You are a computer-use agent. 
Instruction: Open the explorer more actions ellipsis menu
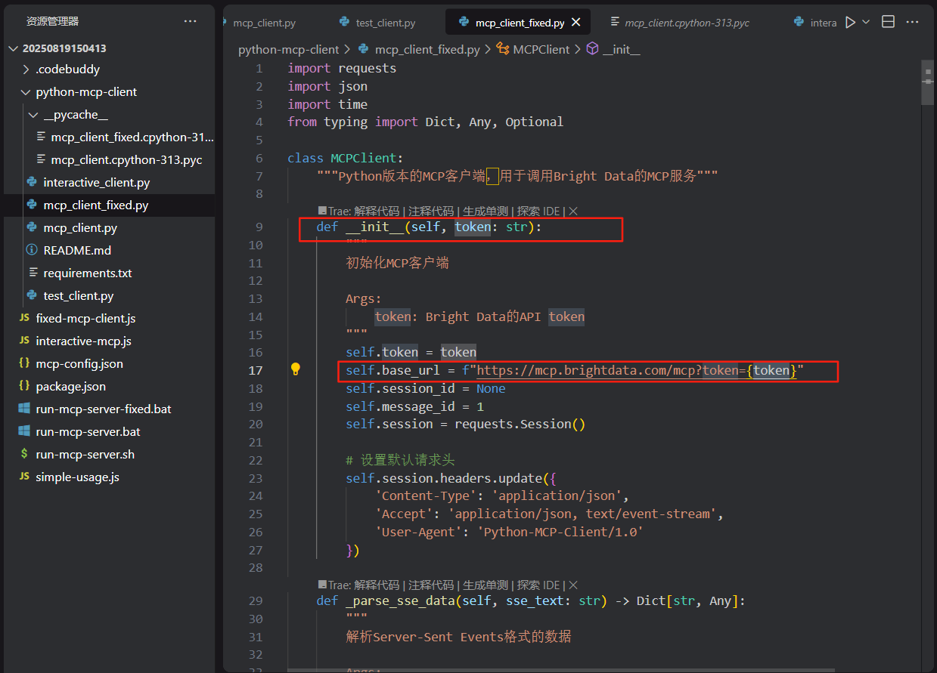click(190, 21)
